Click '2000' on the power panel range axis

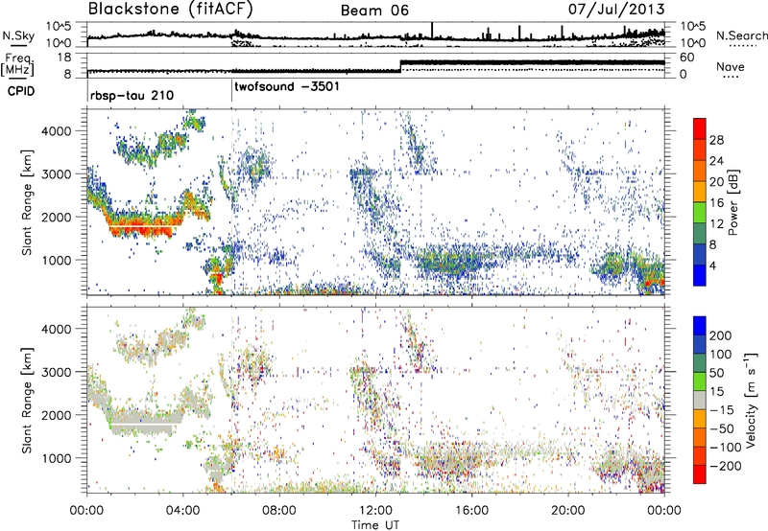pos(56,217)
